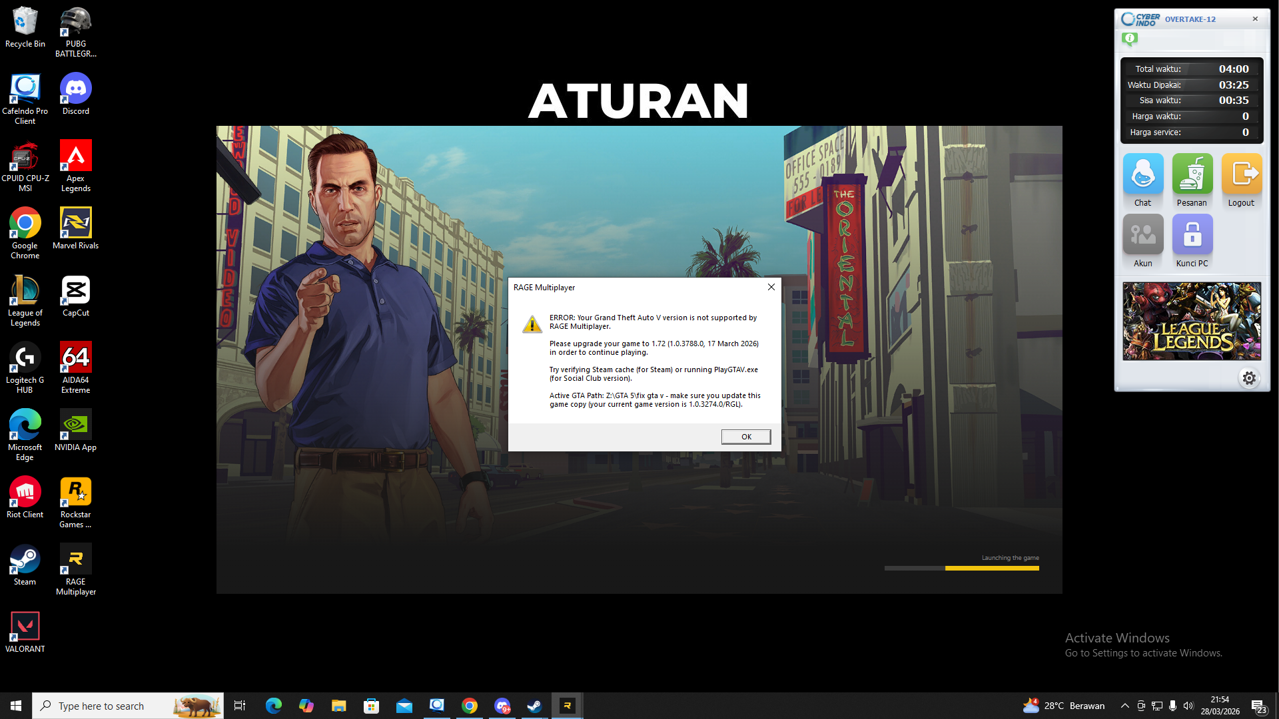This screenshot has width=1279, height=719.
Task: Click the Waktu Dipakai 03:25 value
Action: (x=1234, y=85)
